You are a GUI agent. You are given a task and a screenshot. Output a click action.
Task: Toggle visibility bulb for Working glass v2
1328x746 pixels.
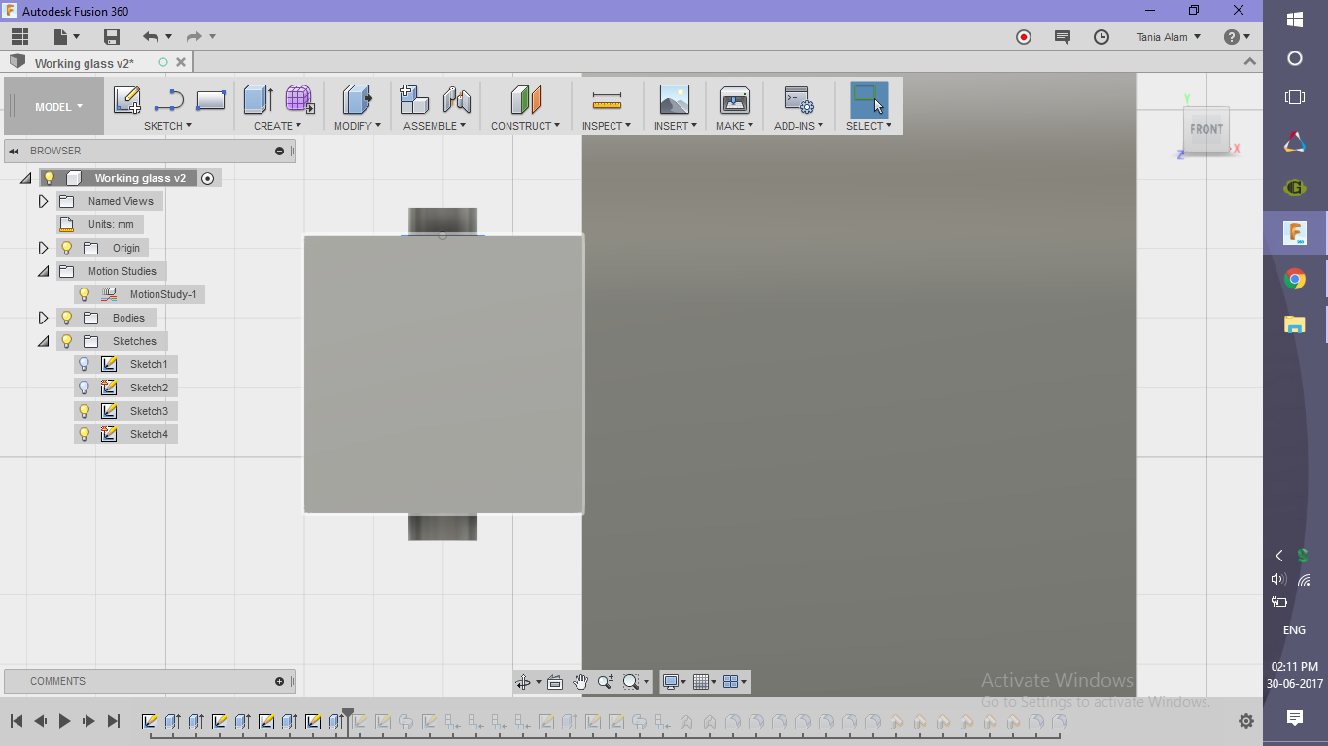coord(50,178)
